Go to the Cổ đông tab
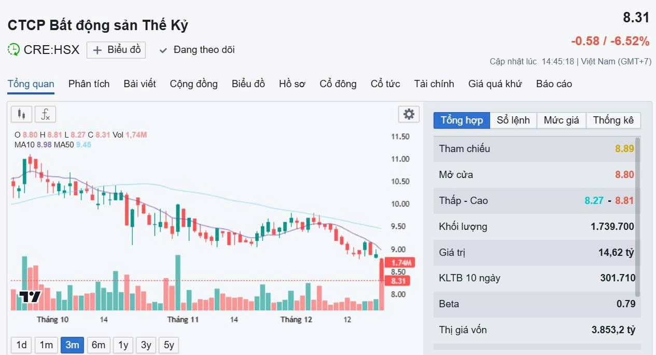 point(338,84)
